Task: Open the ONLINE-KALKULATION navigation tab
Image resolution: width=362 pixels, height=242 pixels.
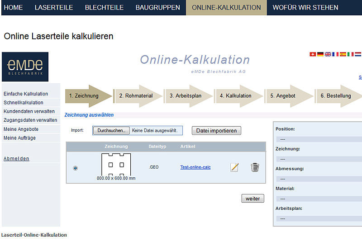Action: tap(226, 7)
